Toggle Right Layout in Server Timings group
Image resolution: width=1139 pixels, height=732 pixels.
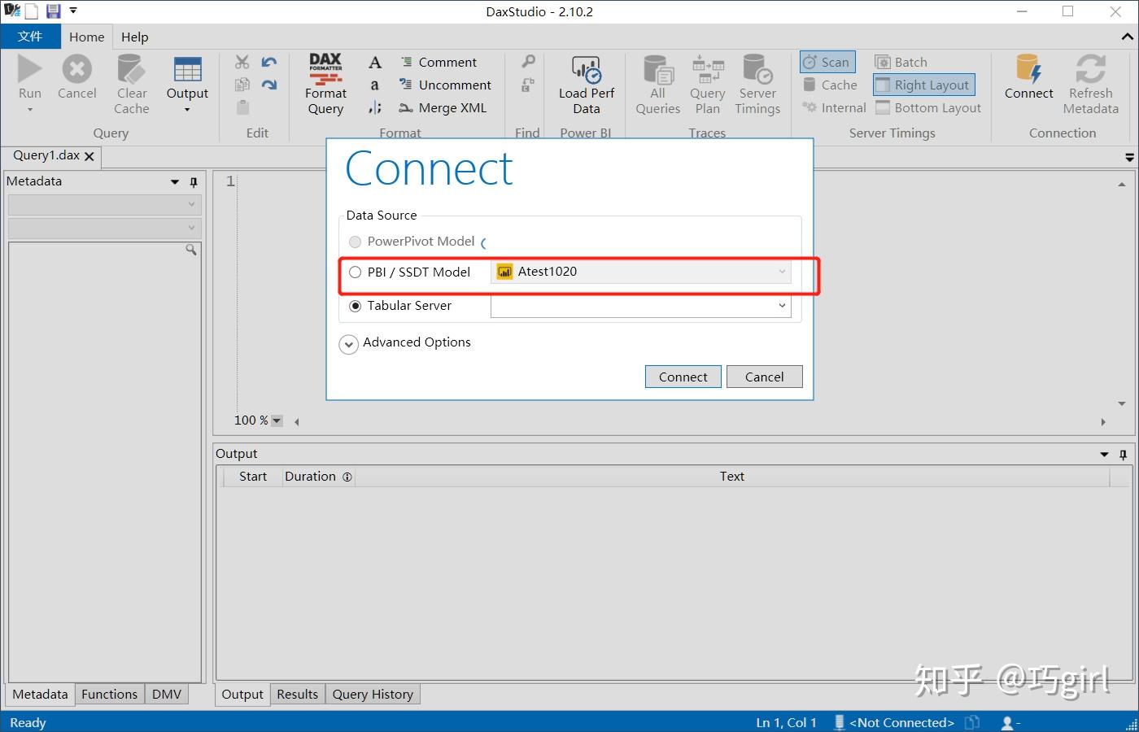(x=923, y=85)
